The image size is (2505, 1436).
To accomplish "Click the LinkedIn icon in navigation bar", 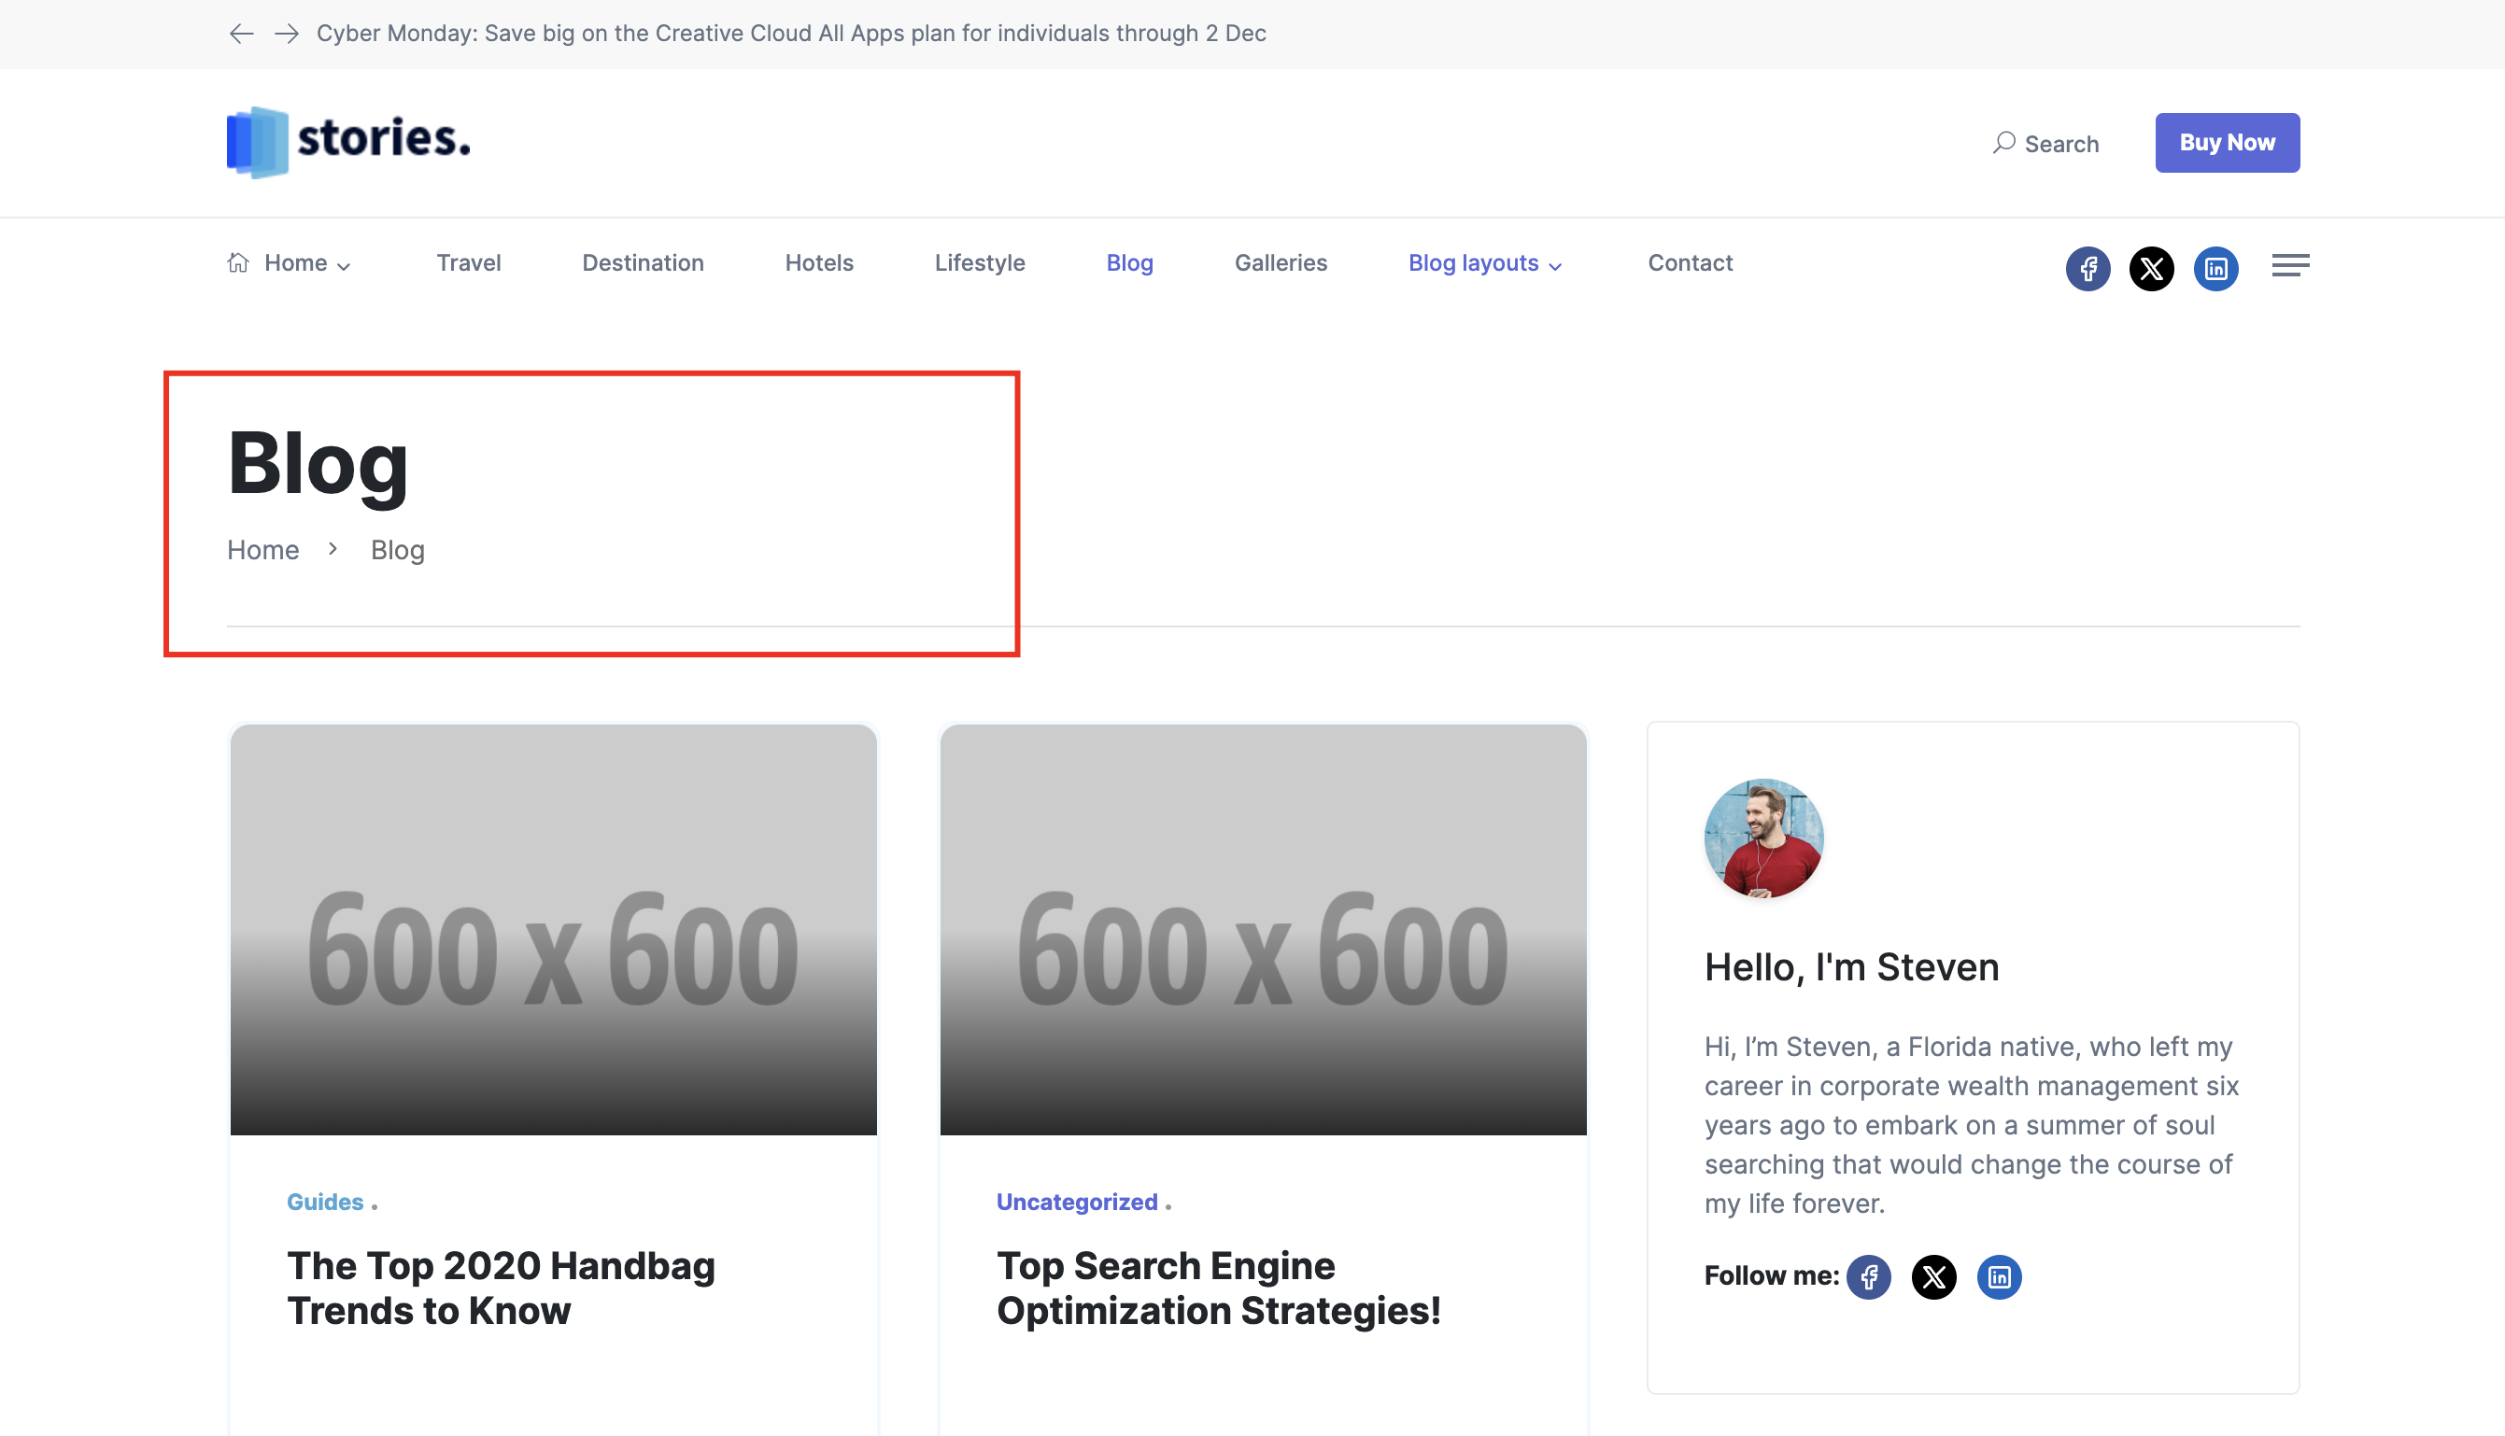I will click(2215, 268).
